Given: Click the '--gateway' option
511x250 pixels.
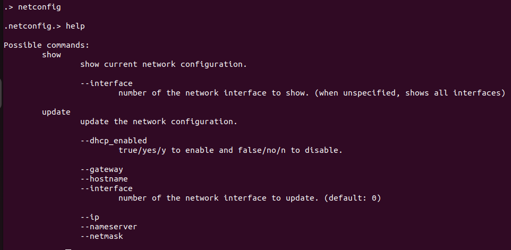Looking at the screenshot, I should [x=101, y=169].
